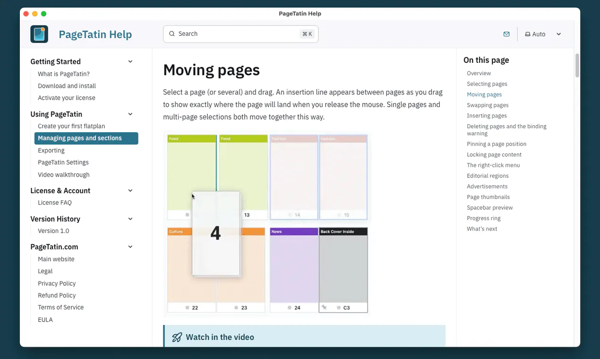Focus the Search input field
The height and width of the screenshot is (359, 600).
pyautogui.click(x=240, y=34)
